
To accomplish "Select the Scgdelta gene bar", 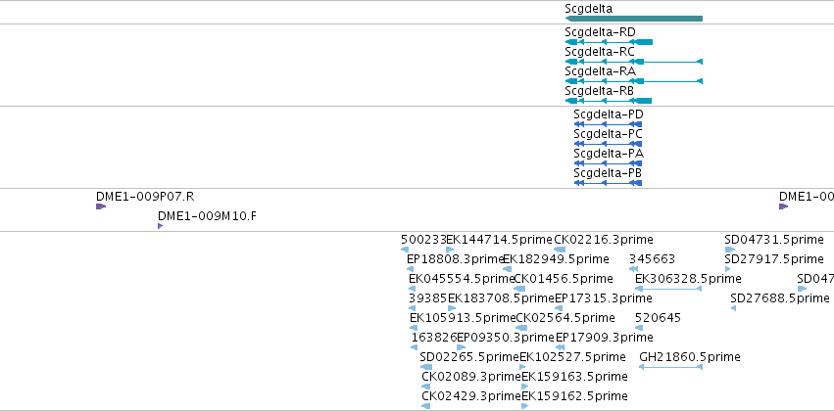I will coord(633,19).
